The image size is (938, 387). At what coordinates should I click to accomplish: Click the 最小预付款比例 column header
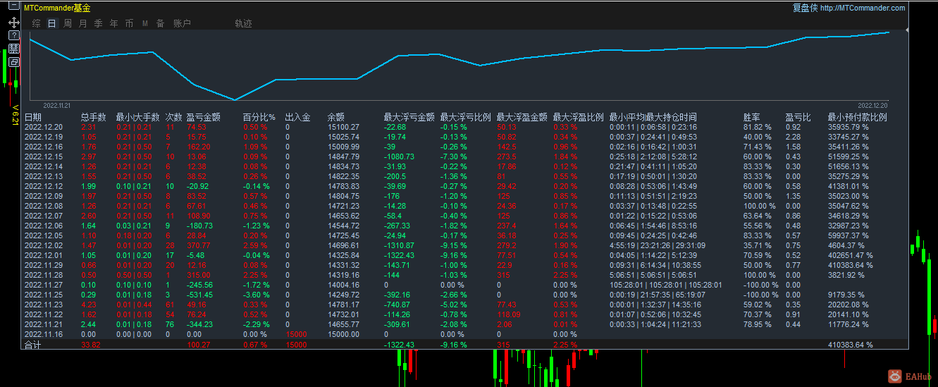tap(858, 117)
